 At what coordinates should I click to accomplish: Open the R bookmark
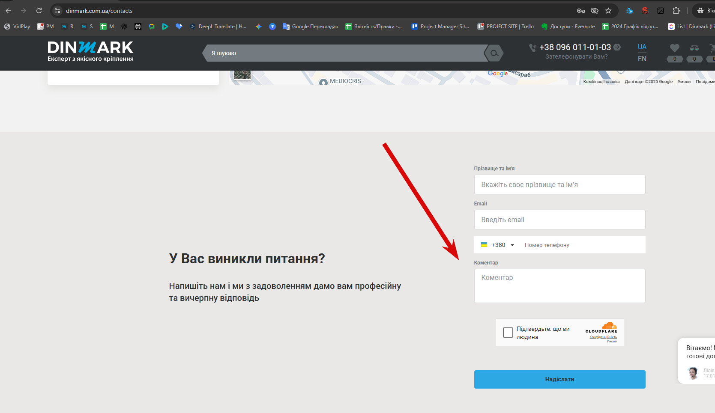pos(68,27)
